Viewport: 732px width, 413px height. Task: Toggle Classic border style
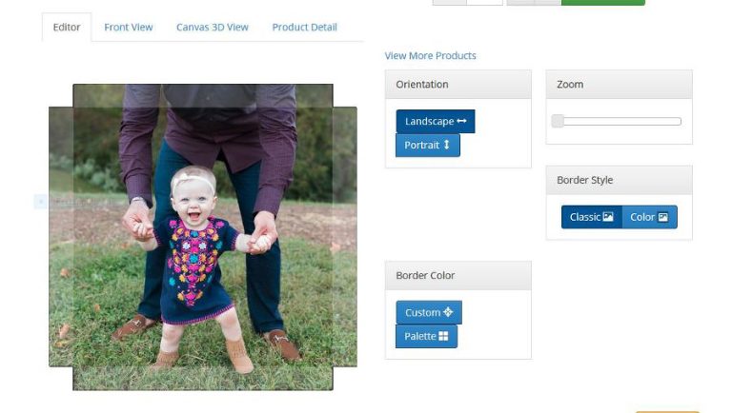(592, 217)
